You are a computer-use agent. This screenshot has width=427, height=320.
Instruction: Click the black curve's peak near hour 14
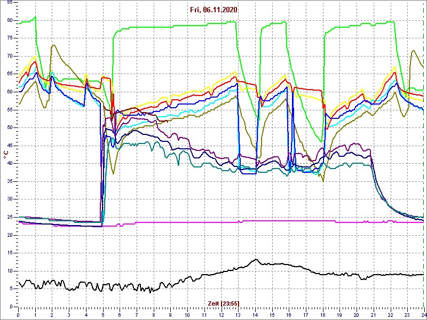256,260
